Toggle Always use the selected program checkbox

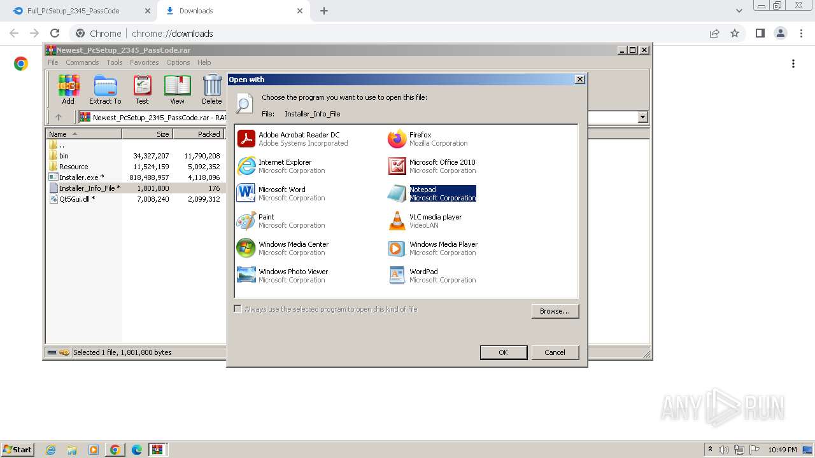238,309
